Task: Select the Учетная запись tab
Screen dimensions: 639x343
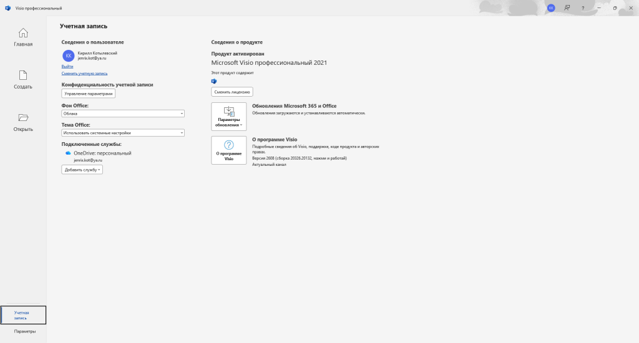Action: (23, 315)
